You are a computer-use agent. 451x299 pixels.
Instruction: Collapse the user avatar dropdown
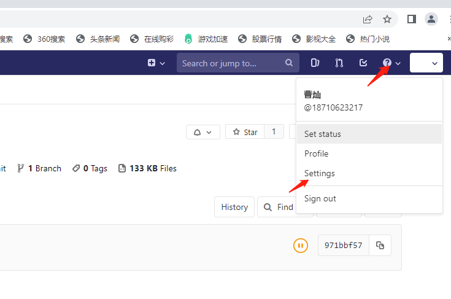pos(426,63)
